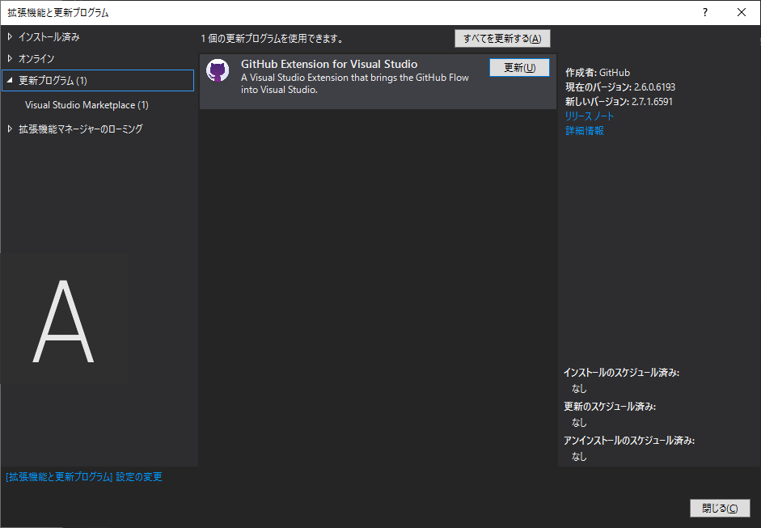Expand the インストール済み tree node
The width and height of the screenshot is (761, 528).
tap(10, 36)
